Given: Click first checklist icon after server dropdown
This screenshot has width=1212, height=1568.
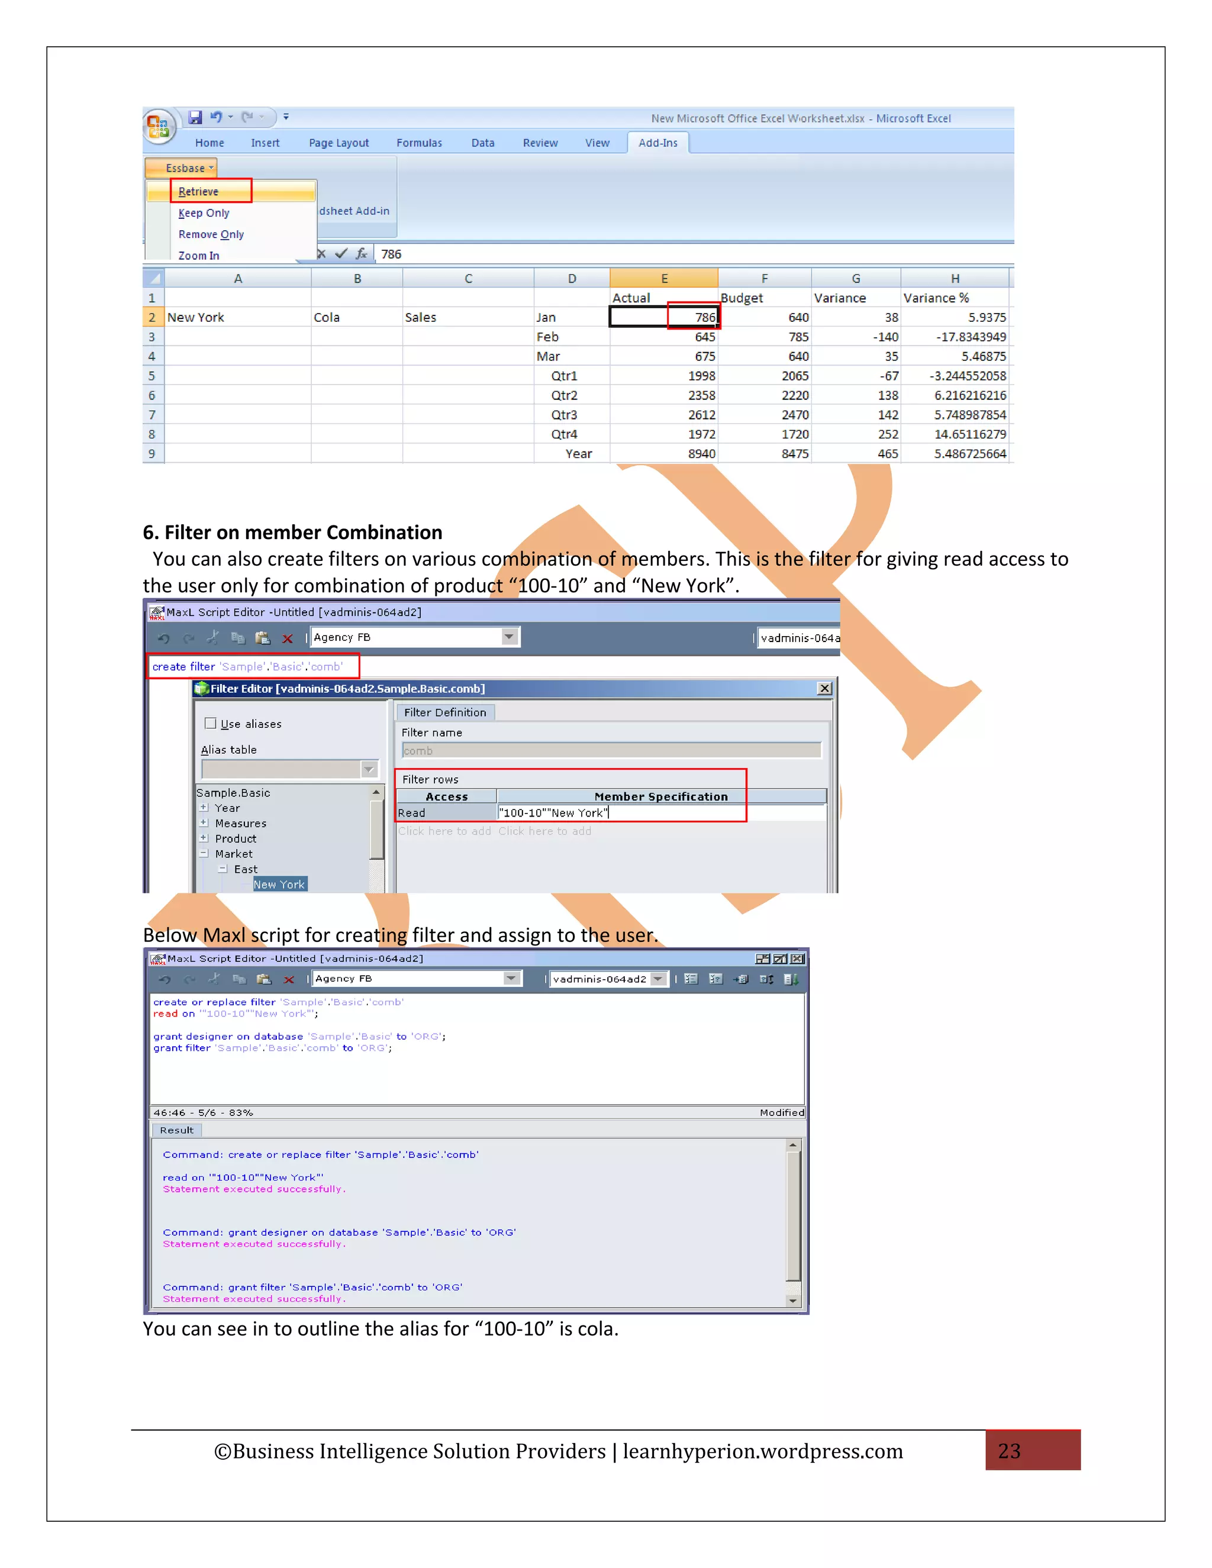Looking at the screenshot, I should 691,979.
